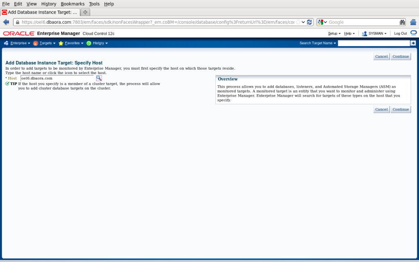Click the blue Oracle O icon beside Log Out
This screenshot has height=262, width=419.
[414, 33]
